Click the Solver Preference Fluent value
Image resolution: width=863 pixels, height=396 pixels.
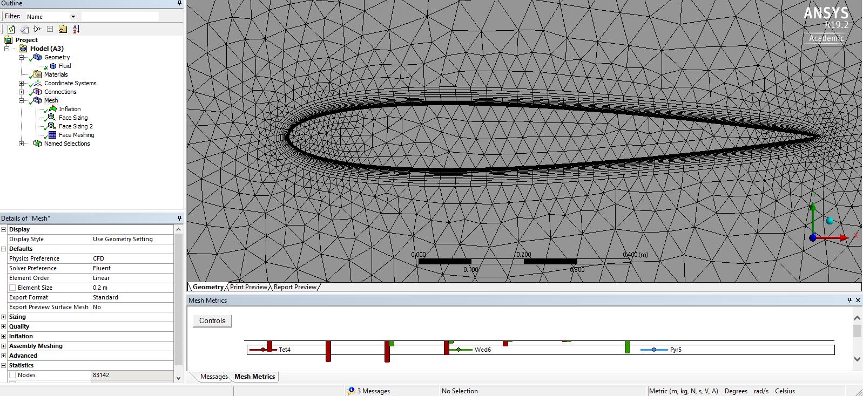(x=132, y=268)
